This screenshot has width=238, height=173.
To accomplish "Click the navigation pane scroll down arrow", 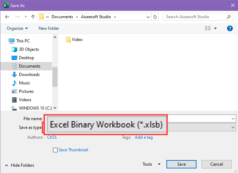I will tap(55, 108).
